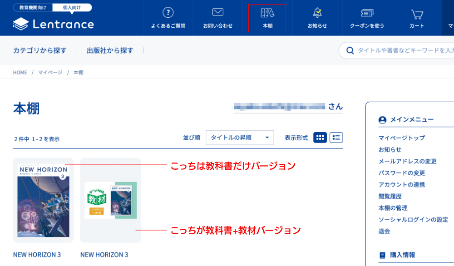454x266 pixels.
Task: Open 出版社から探す menu
Action: [110, 50]
